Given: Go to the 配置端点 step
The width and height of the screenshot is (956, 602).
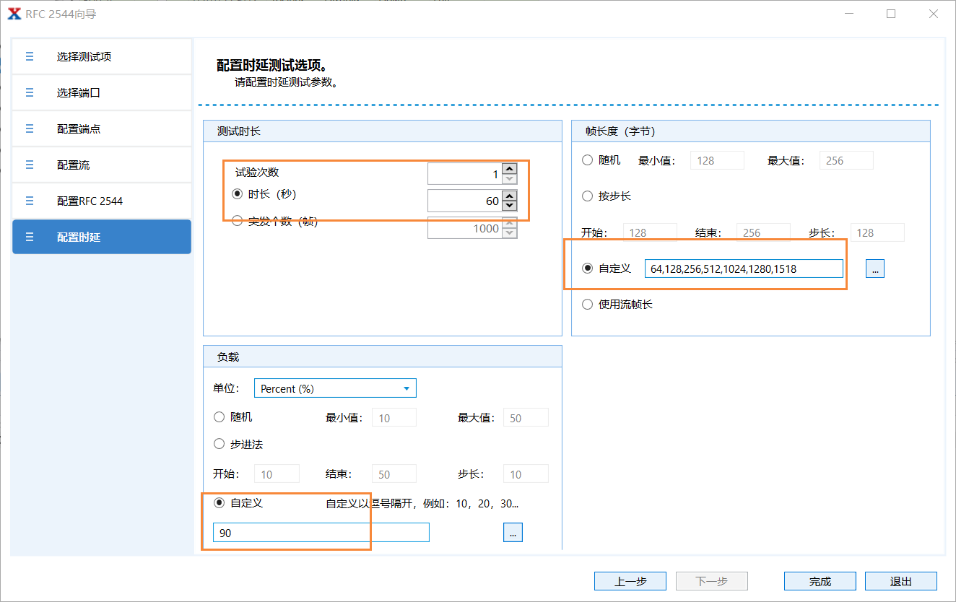Looking at the screenshot, I should 101,128.
